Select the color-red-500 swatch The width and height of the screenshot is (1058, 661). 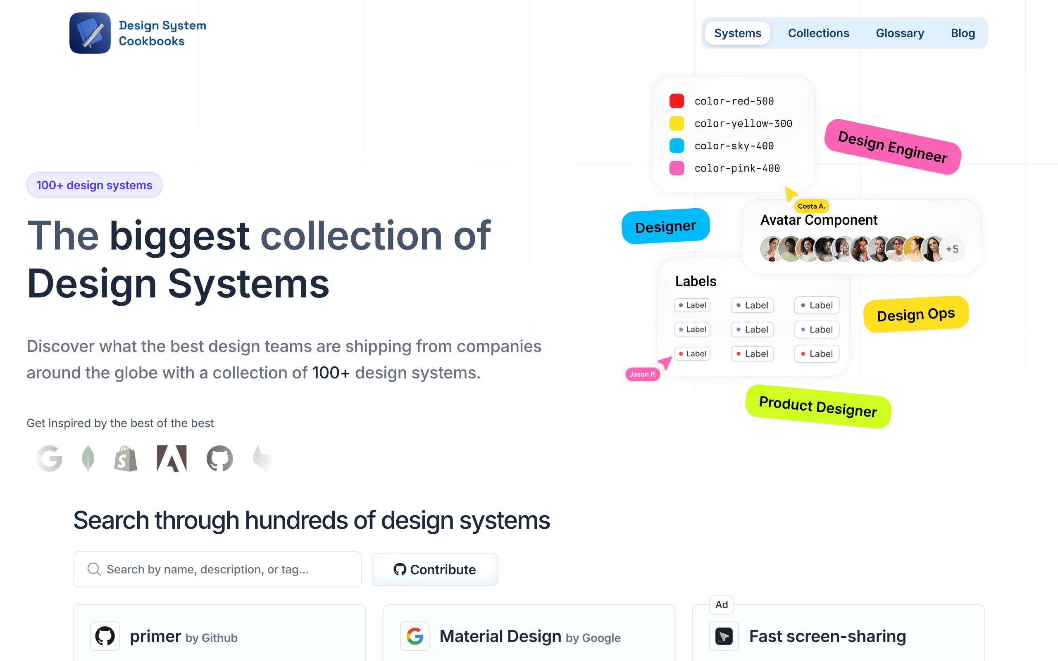(x=677, y=101)
